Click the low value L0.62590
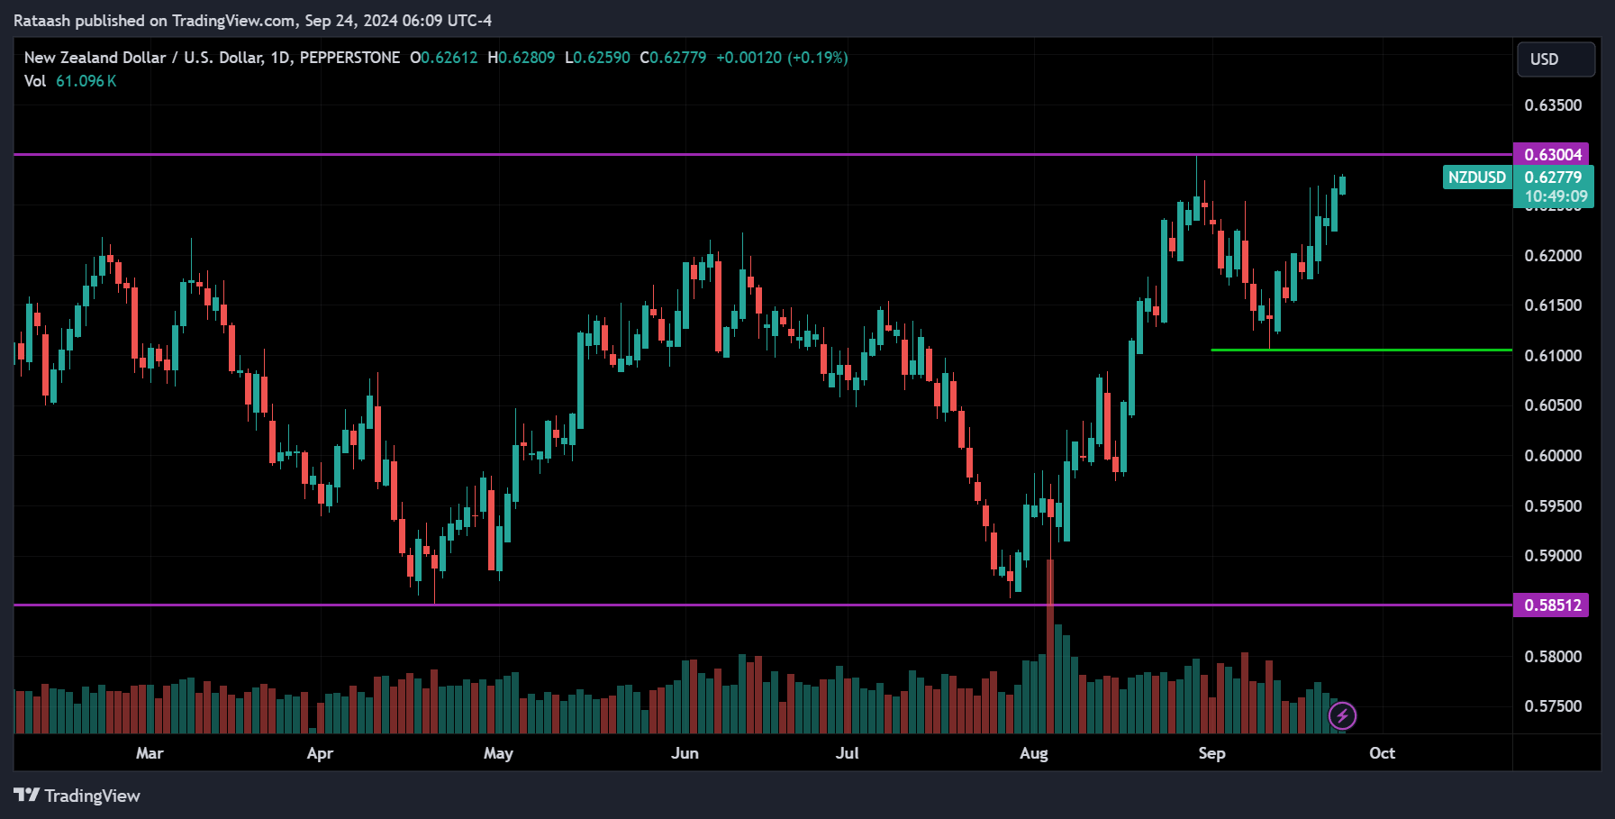 click(597, 58)
